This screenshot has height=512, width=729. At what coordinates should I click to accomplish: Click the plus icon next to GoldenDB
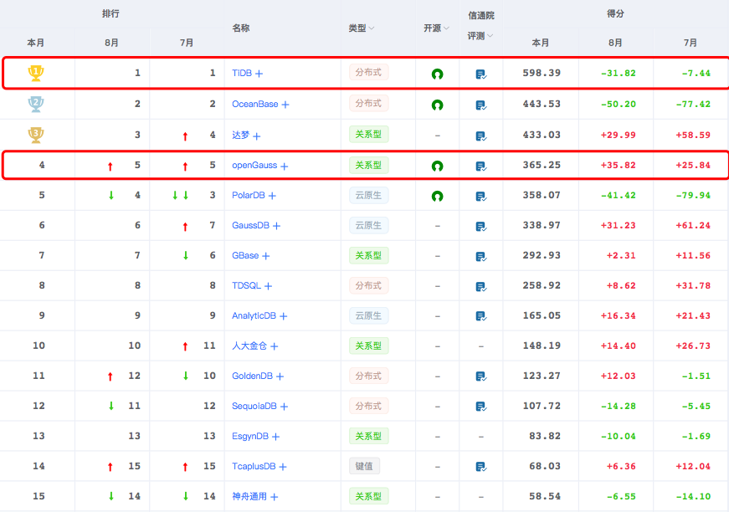[x=280, y=376]
